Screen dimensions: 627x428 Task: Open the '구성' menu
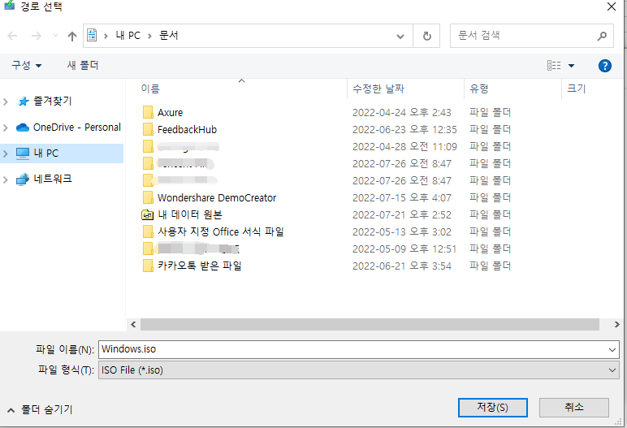pos(26,65)
